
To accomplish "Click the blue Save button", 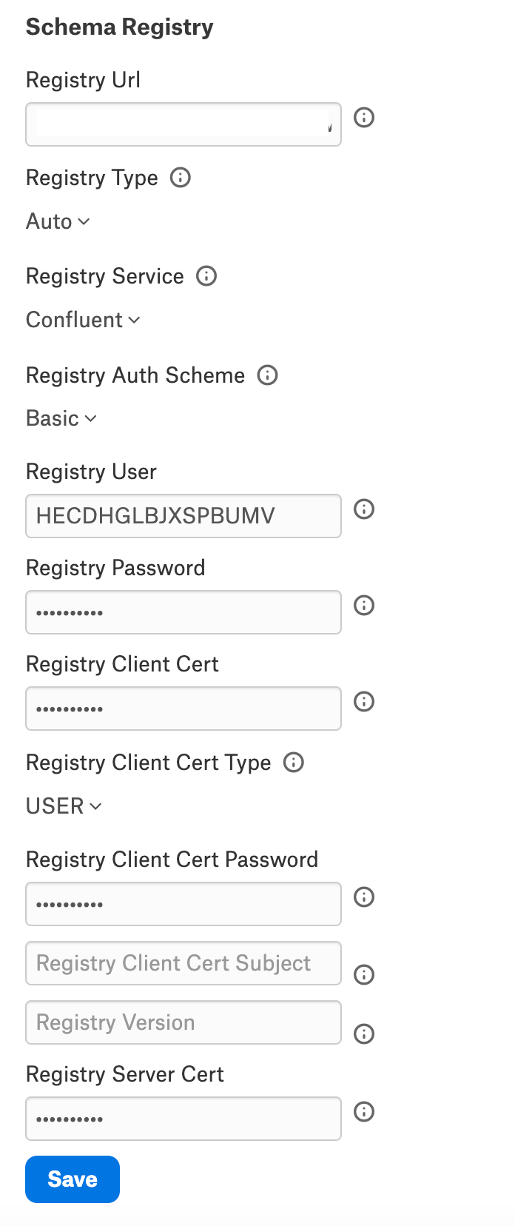I will (73, 1179).
